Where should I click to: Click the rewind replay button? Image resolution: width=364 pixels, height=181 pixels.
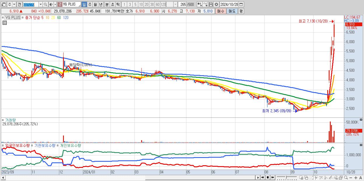pyautogui.click(x=263, y=178)
